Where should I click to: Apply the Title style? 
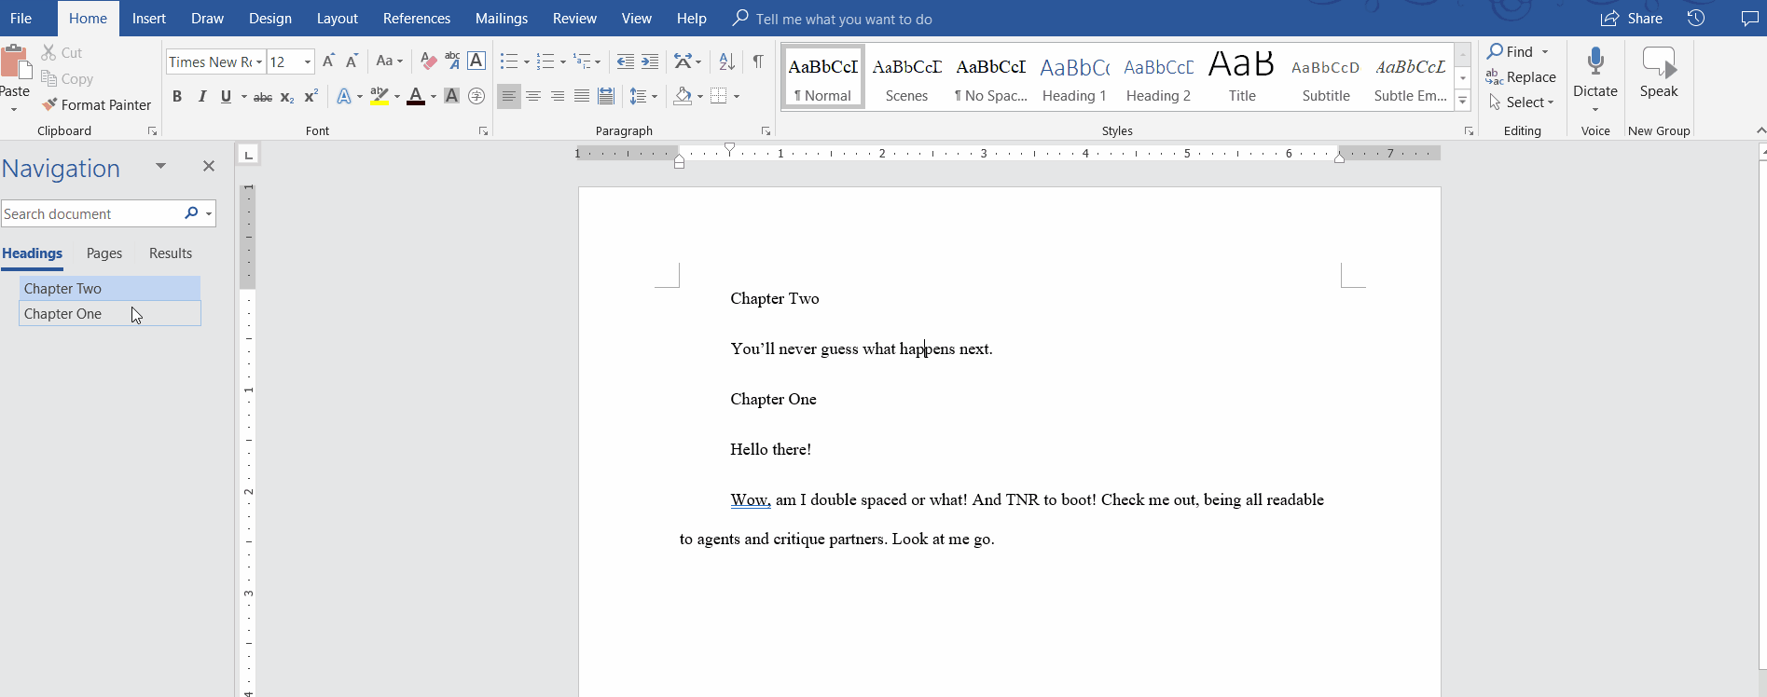1242,77
